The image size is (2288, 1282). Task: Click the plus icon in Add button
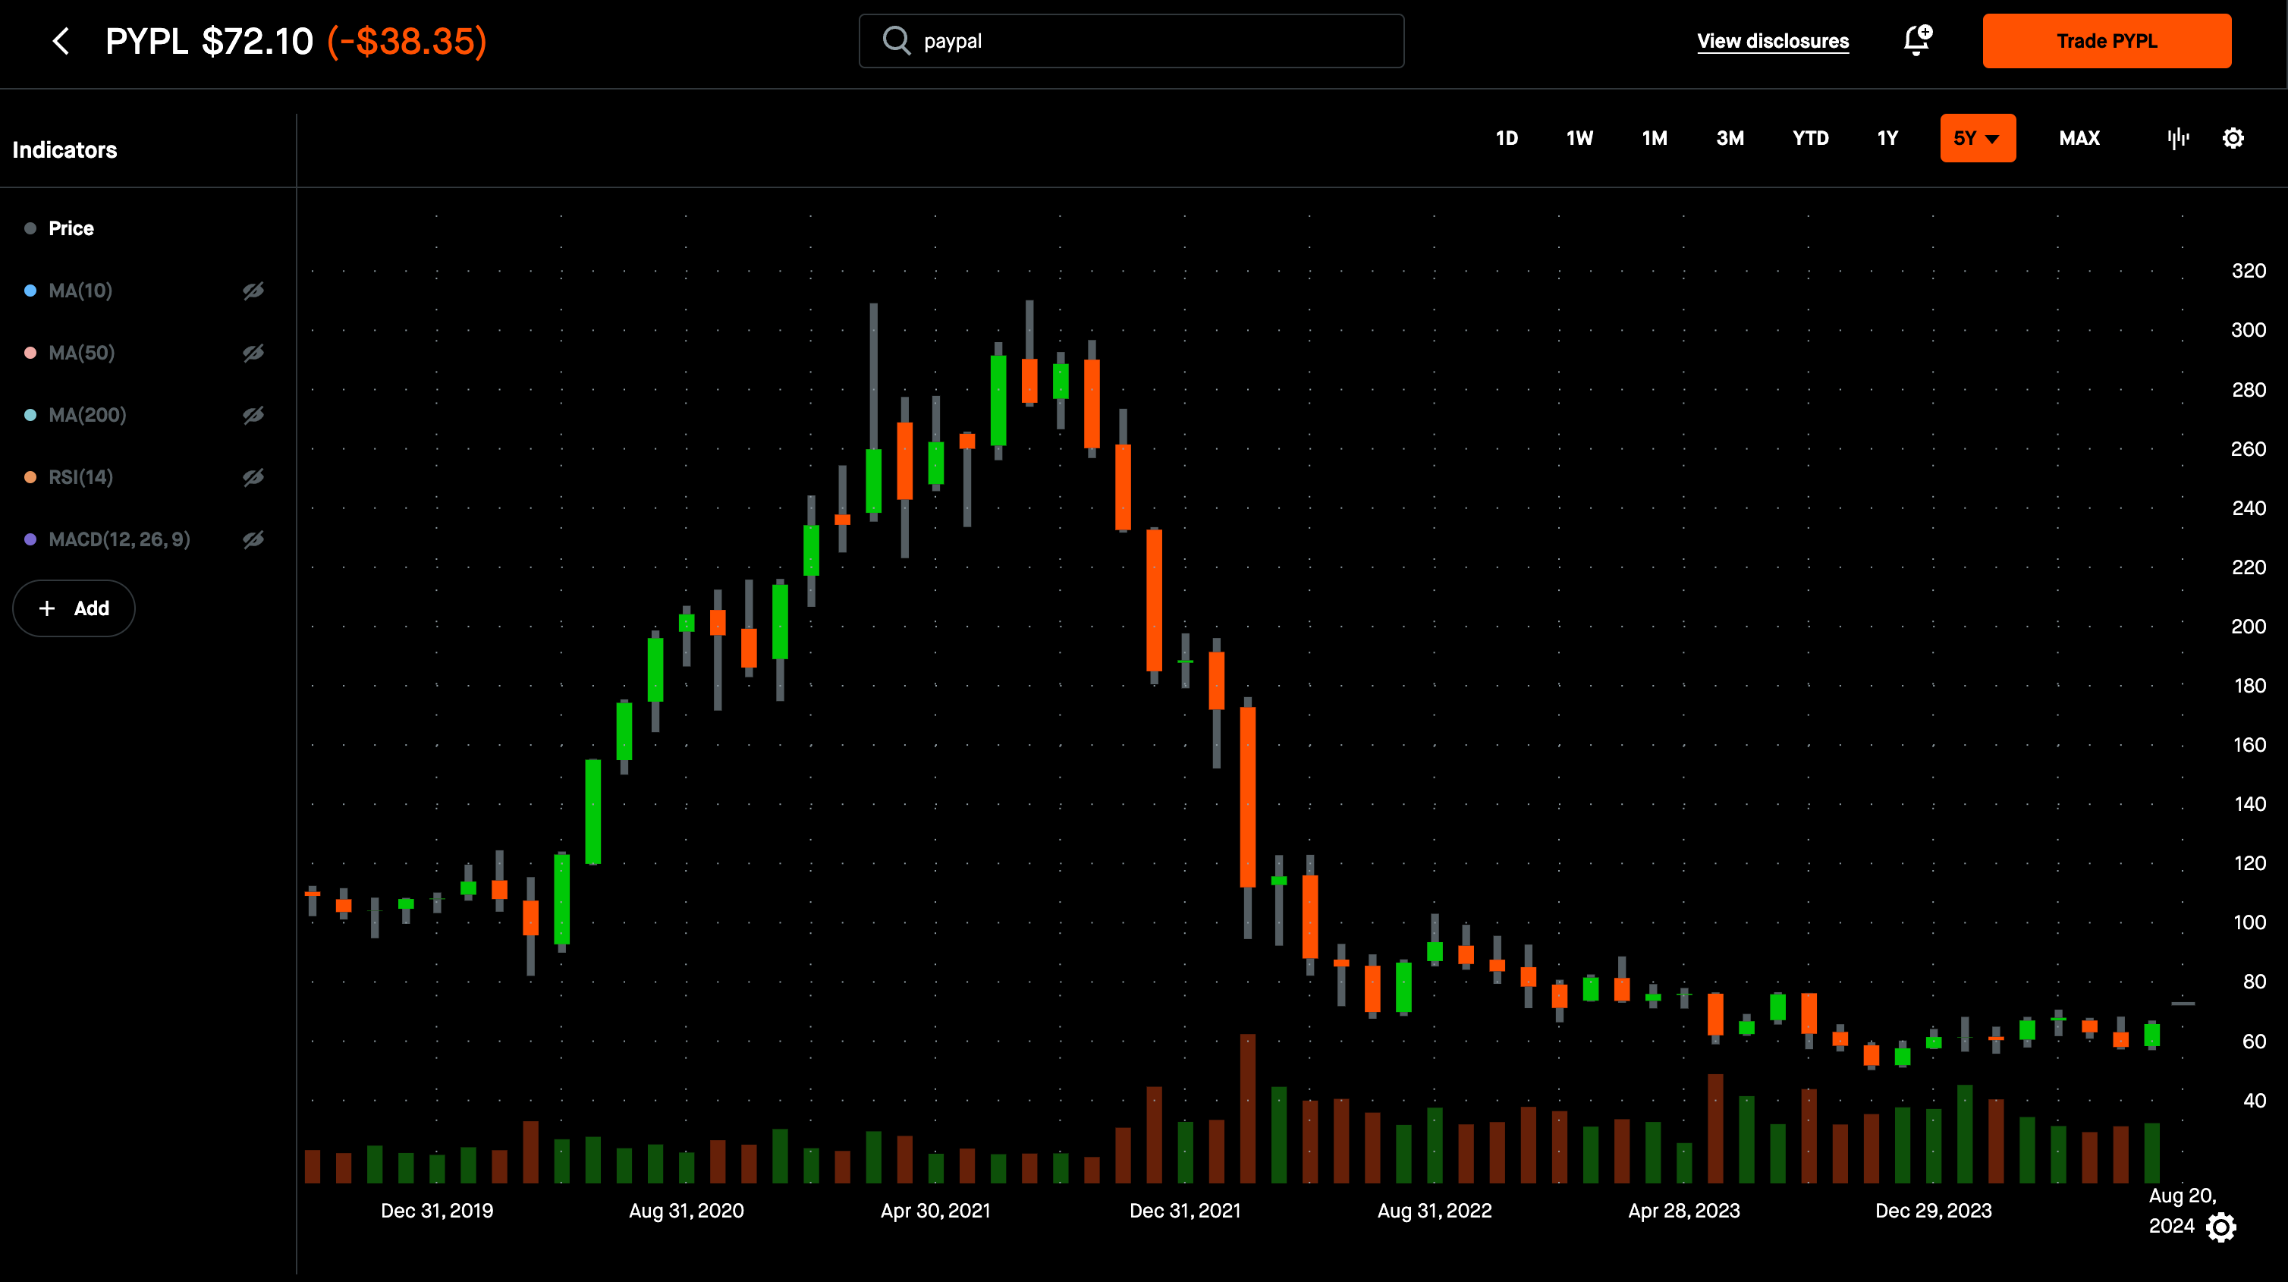click(x=47, y=608)
